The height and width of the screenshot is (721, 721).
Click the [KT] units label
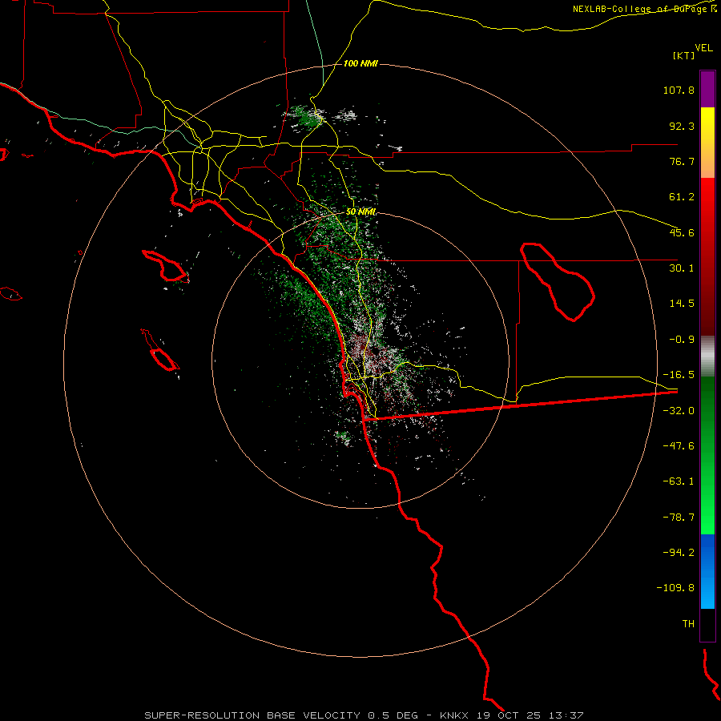click(684, 55)
